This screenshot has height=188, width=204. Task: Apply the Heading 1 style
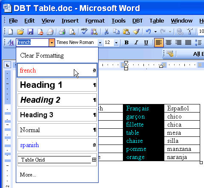coord(57,85)
